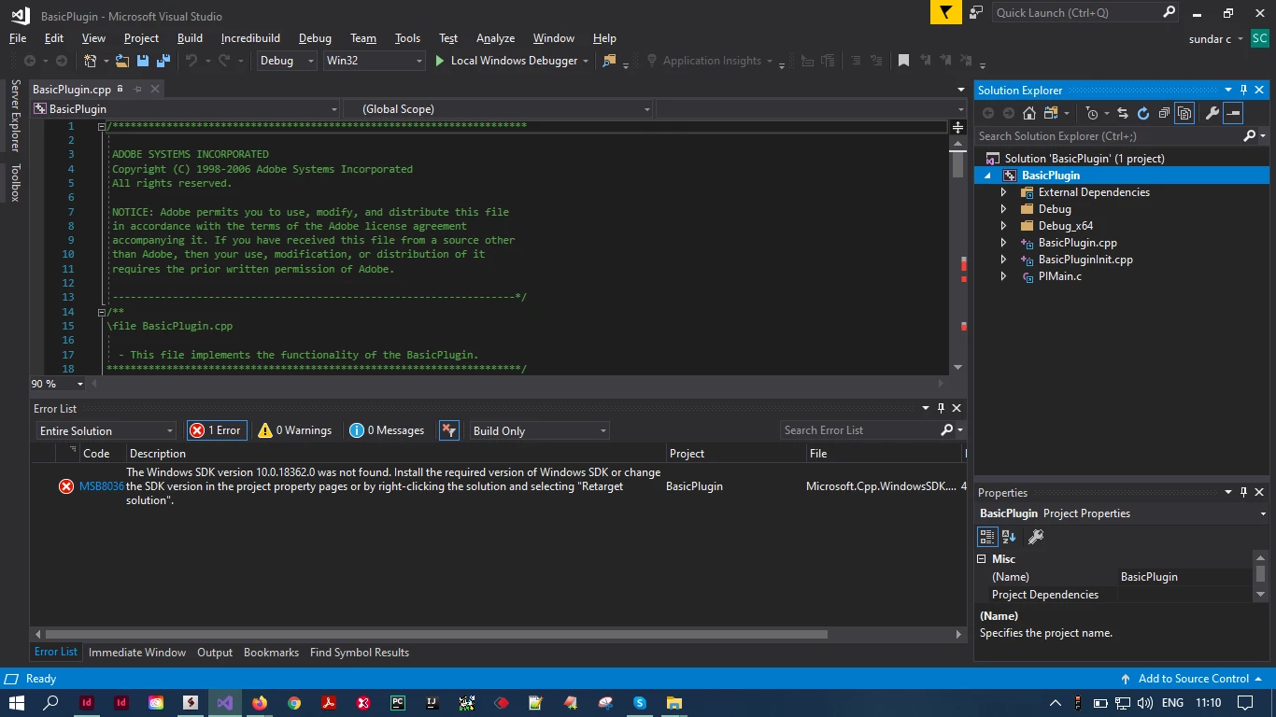The height and width of the screenshot is (717, 1276).
Task: Toggle Categorized view in Properties panel
Action: pyautogui.click(x=987, y=537)
